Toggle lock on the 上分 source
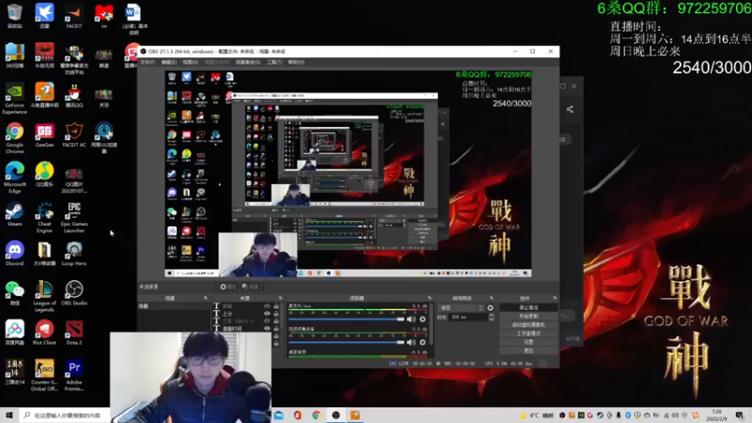The image size is (752, 423). point(275,314)
